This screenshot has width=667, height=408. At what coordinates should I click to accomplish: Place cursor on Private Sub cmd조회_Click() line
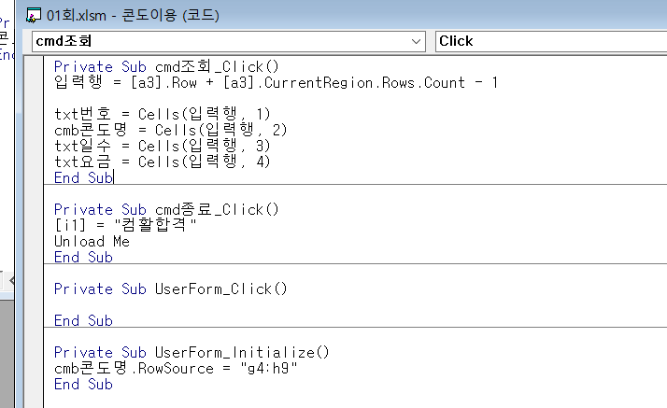[x=166, y=66]
